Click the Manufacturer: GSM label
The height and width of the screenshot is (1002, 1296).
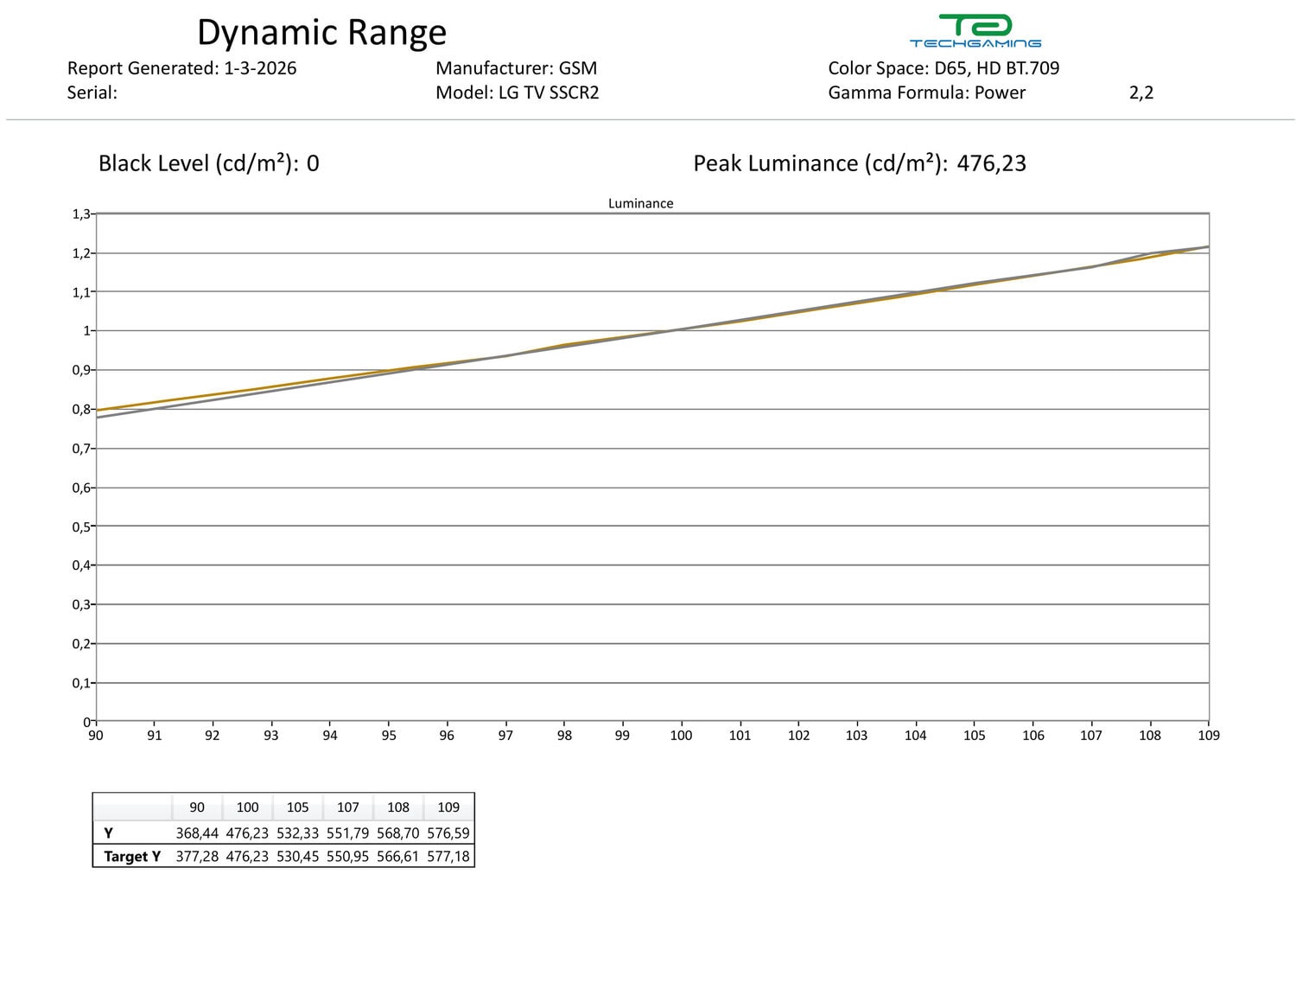(516, 68)
